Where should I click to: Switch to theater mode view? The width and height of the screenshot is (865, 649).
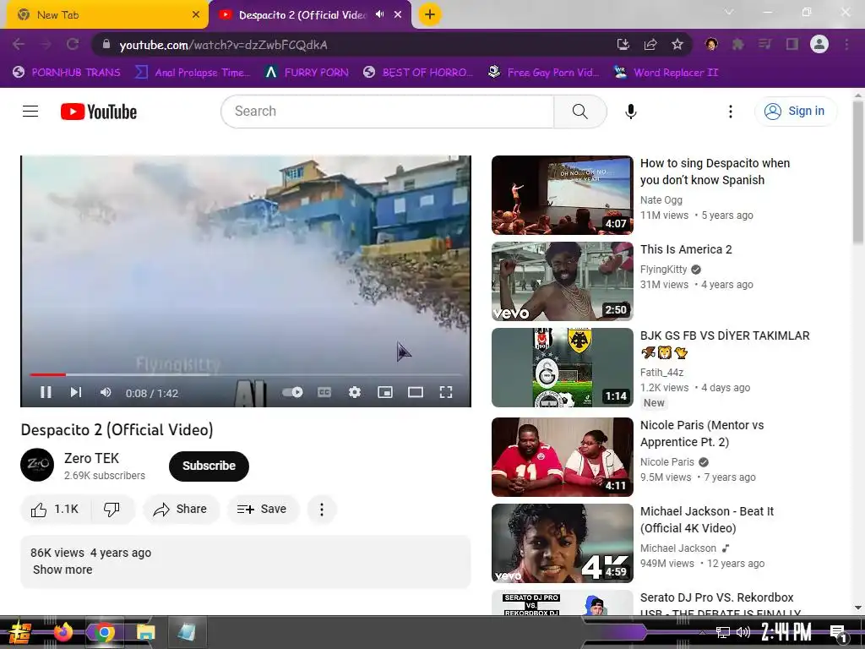click(416, 392)
